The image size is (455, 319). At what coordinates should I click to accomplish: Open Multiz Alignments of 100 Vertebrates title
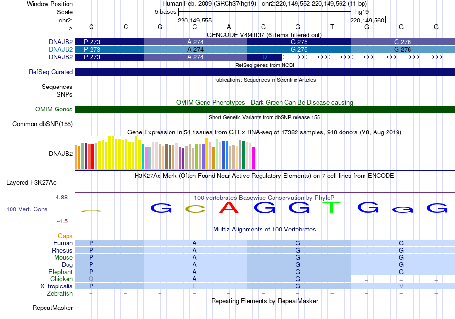[x=264, y=230]
